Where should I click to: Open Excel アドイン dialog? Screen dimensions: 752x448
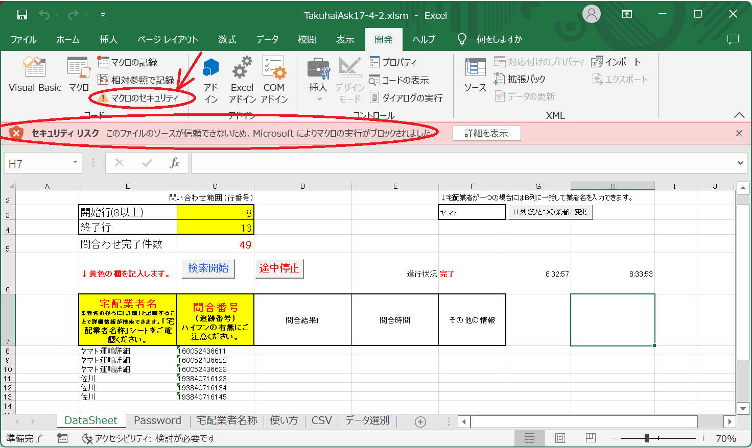(x=242, y=81)
